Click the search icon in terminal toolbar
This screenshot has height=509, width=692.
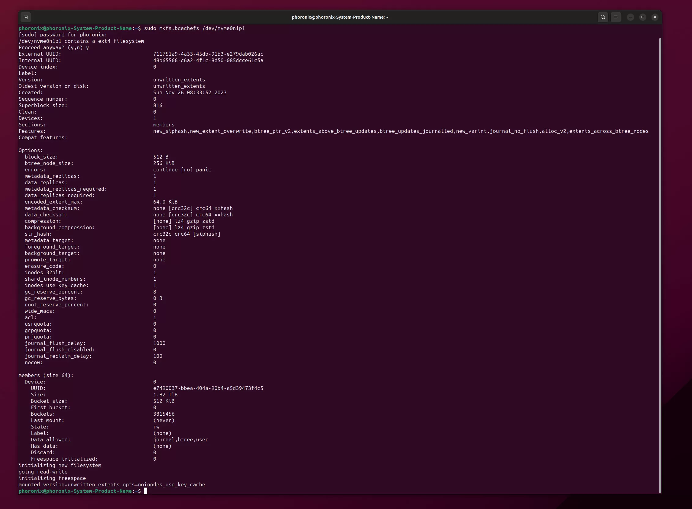(x=602, y=17)
